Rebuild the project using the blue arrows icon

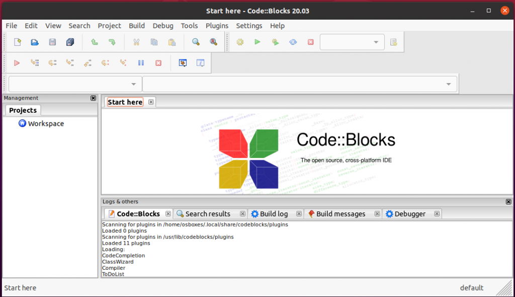[293, 42]
